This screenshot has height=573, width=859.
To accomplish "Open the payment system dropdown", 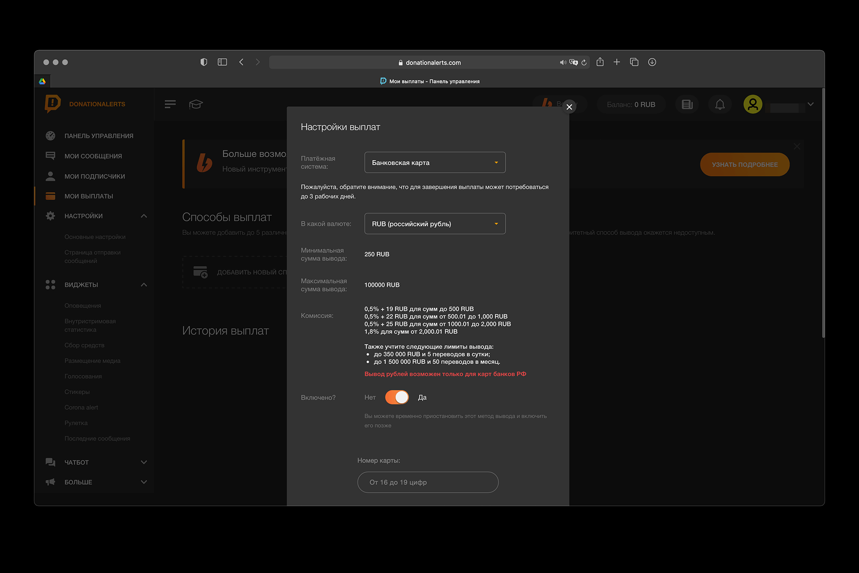I will tap(435, 162).
